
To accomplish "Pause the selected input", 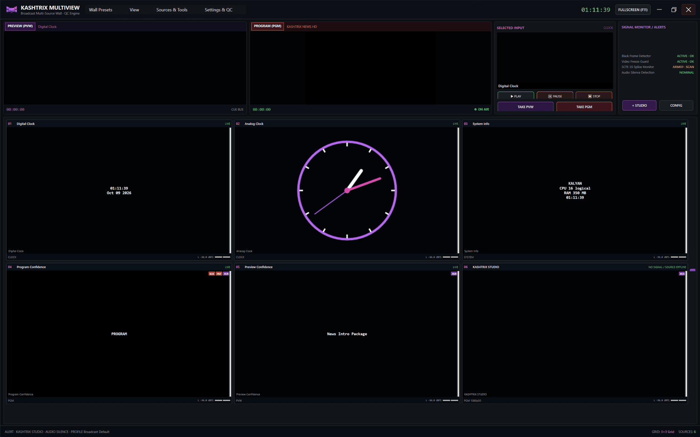I will pos(555,96).
